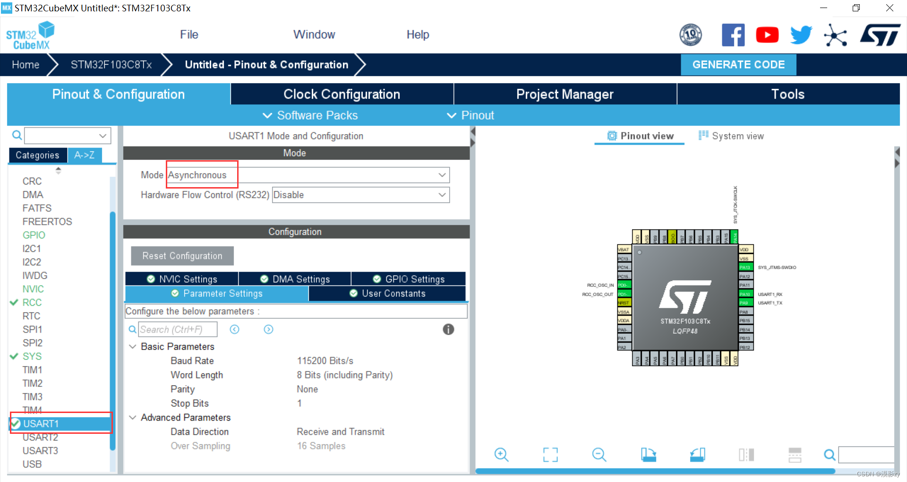Image resolution: width=907 pixels, height=482 pixels.
Task: Click the STM32CubeMX logo
Action: (30, 35)
